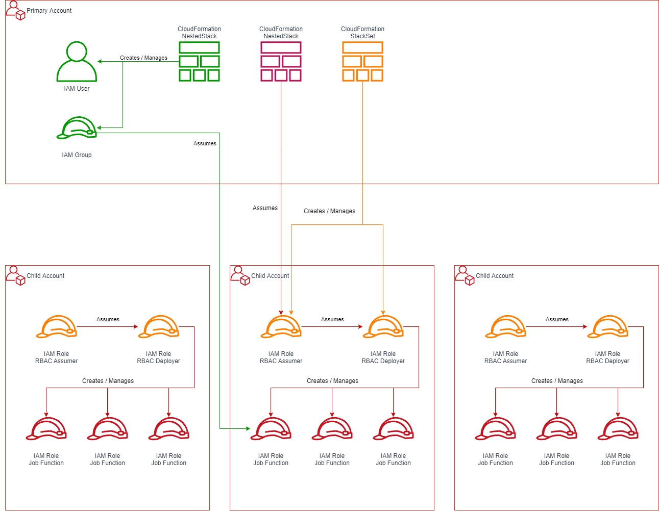Click the middle box's 'Child Account' title
Image resolution: width=659 pixels, height=511 pixels.
coord(270,276)
